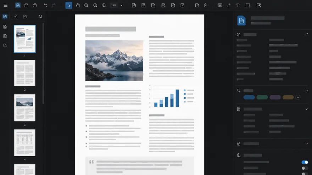
Task: Select the blue tag pill
Action: [x=249, y=97]
